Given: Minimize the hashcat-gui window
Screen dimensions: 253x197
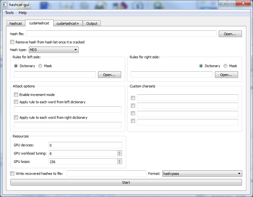Looking at the screenshot, I should 223,3.
